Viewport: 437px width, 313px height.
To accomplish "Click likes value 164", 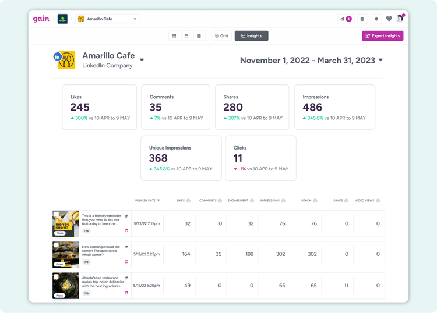I will pyautogui.click(x=186, y=254).
